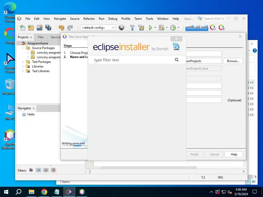Click the globe browser icon in toolbar
This screenshot has height=197, width=263.
tap(121, 27)
